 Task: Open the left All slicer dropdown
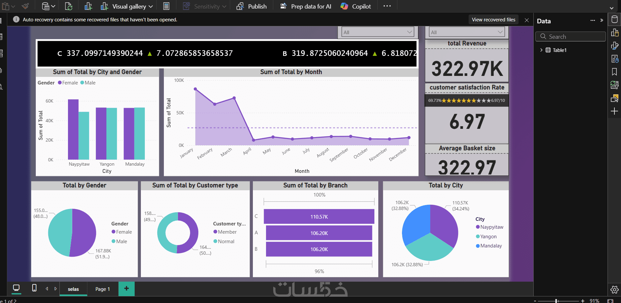378,32
